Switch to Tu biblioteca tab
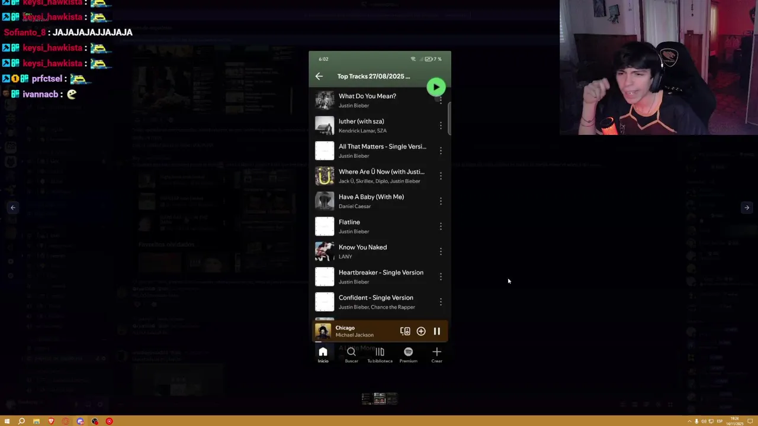This screenshot has height=426, width=758. pyautogui.click(x=380, y=355)
